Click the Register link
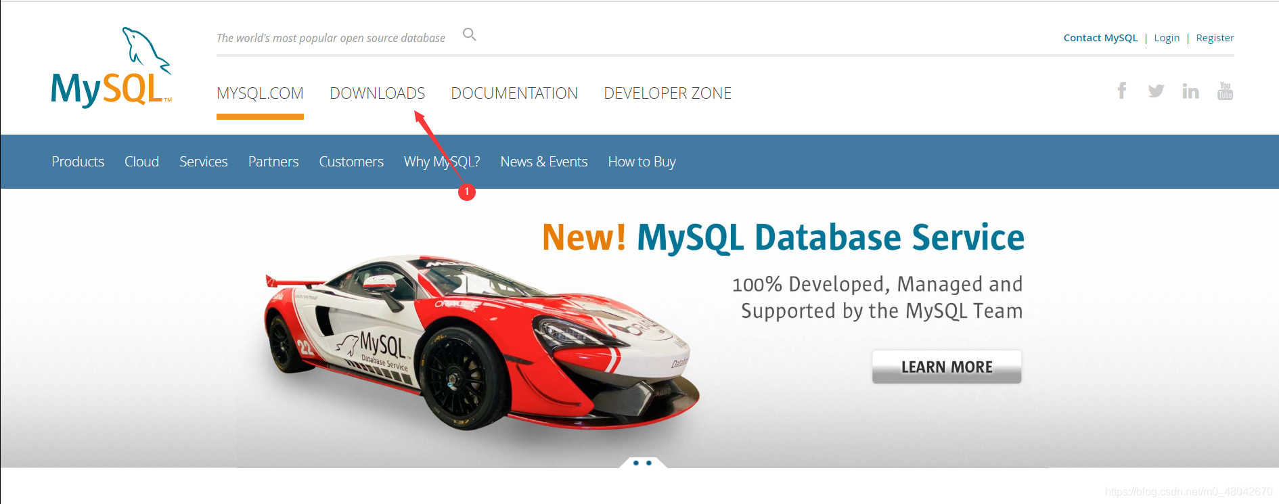The height and width of the screenshot is (504, 1279). click(1215, 38)
